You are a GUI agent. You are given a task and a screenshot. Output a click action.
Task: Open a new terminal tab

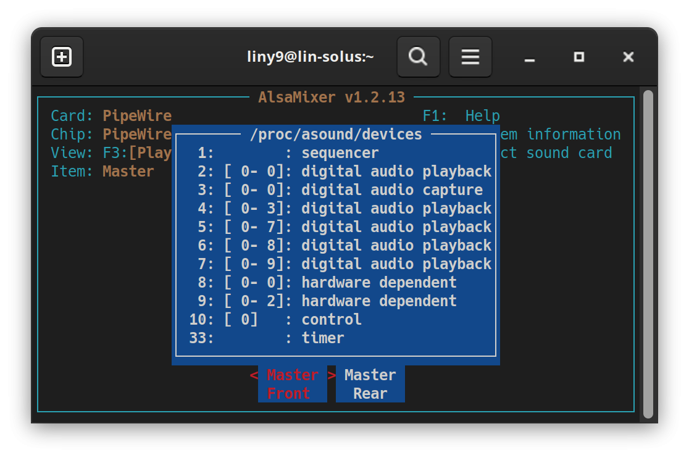(62, 57)
